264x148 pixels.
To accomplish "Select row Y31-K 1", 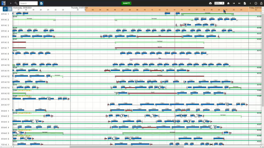I will pos(5,145).
